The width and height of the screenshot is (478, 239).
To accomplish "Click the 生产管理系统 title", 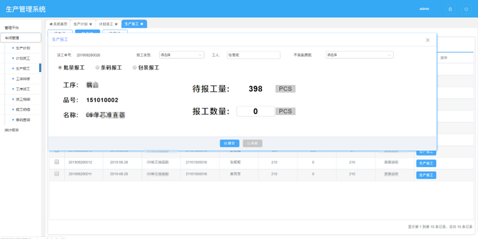I will pos(26,9).
